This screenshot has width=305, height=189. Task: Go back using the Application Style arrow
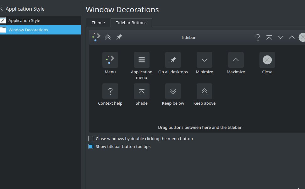click(2, 9)
